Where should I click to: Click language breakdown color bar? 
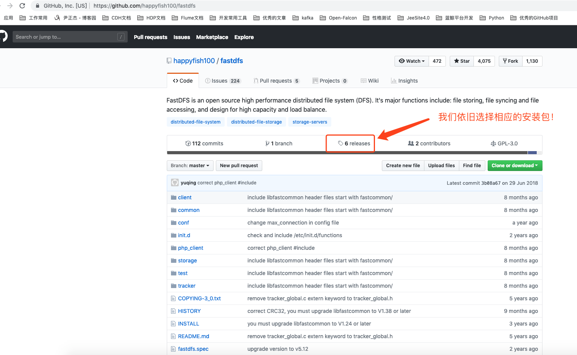355,153
